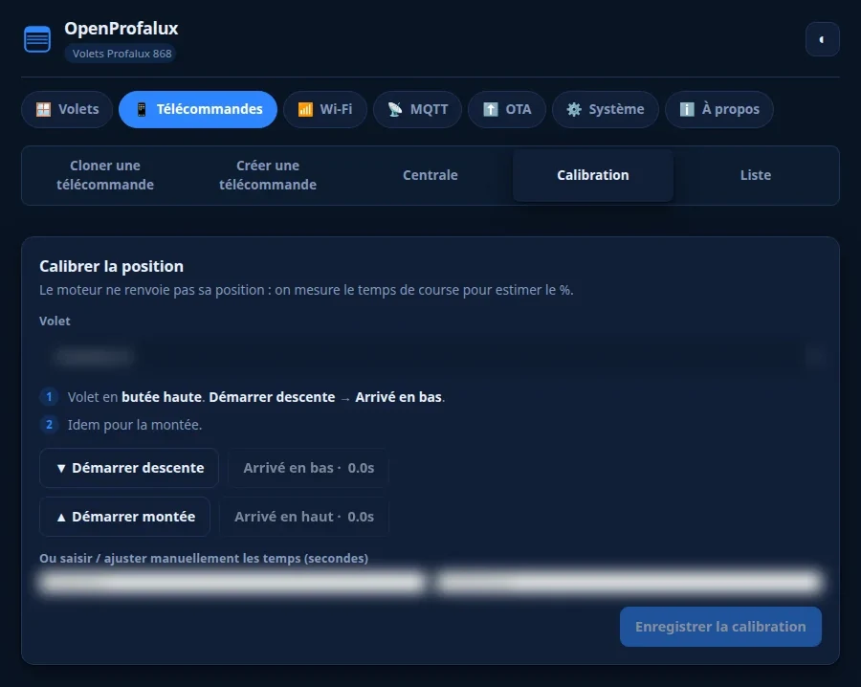Click the 'Volet en butée haute' step text
Image resolution: width=861 pixels, height=687 pixels.
(x=255, y=397)
